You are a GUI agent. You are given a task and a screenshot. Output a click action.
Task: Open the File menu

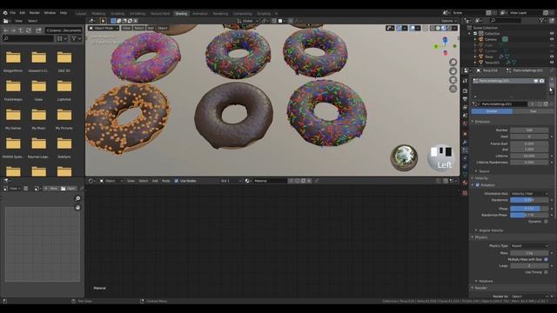[x=13, y=12]
